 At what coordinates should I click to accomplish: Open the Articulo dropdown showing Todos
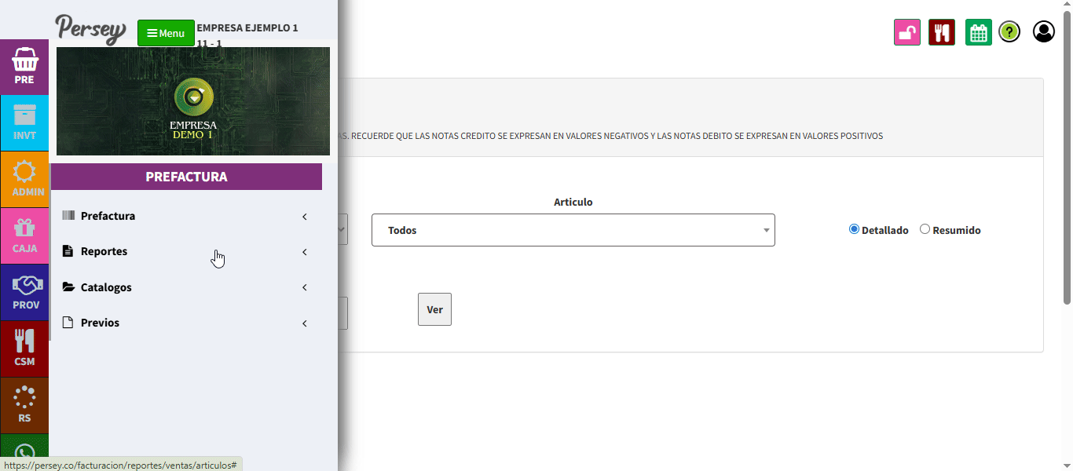[x=573, y=230]
